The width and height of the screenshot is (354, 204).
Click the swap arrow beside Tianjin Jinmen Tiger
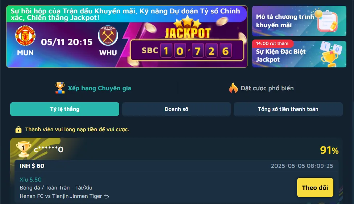pos(107,196)
